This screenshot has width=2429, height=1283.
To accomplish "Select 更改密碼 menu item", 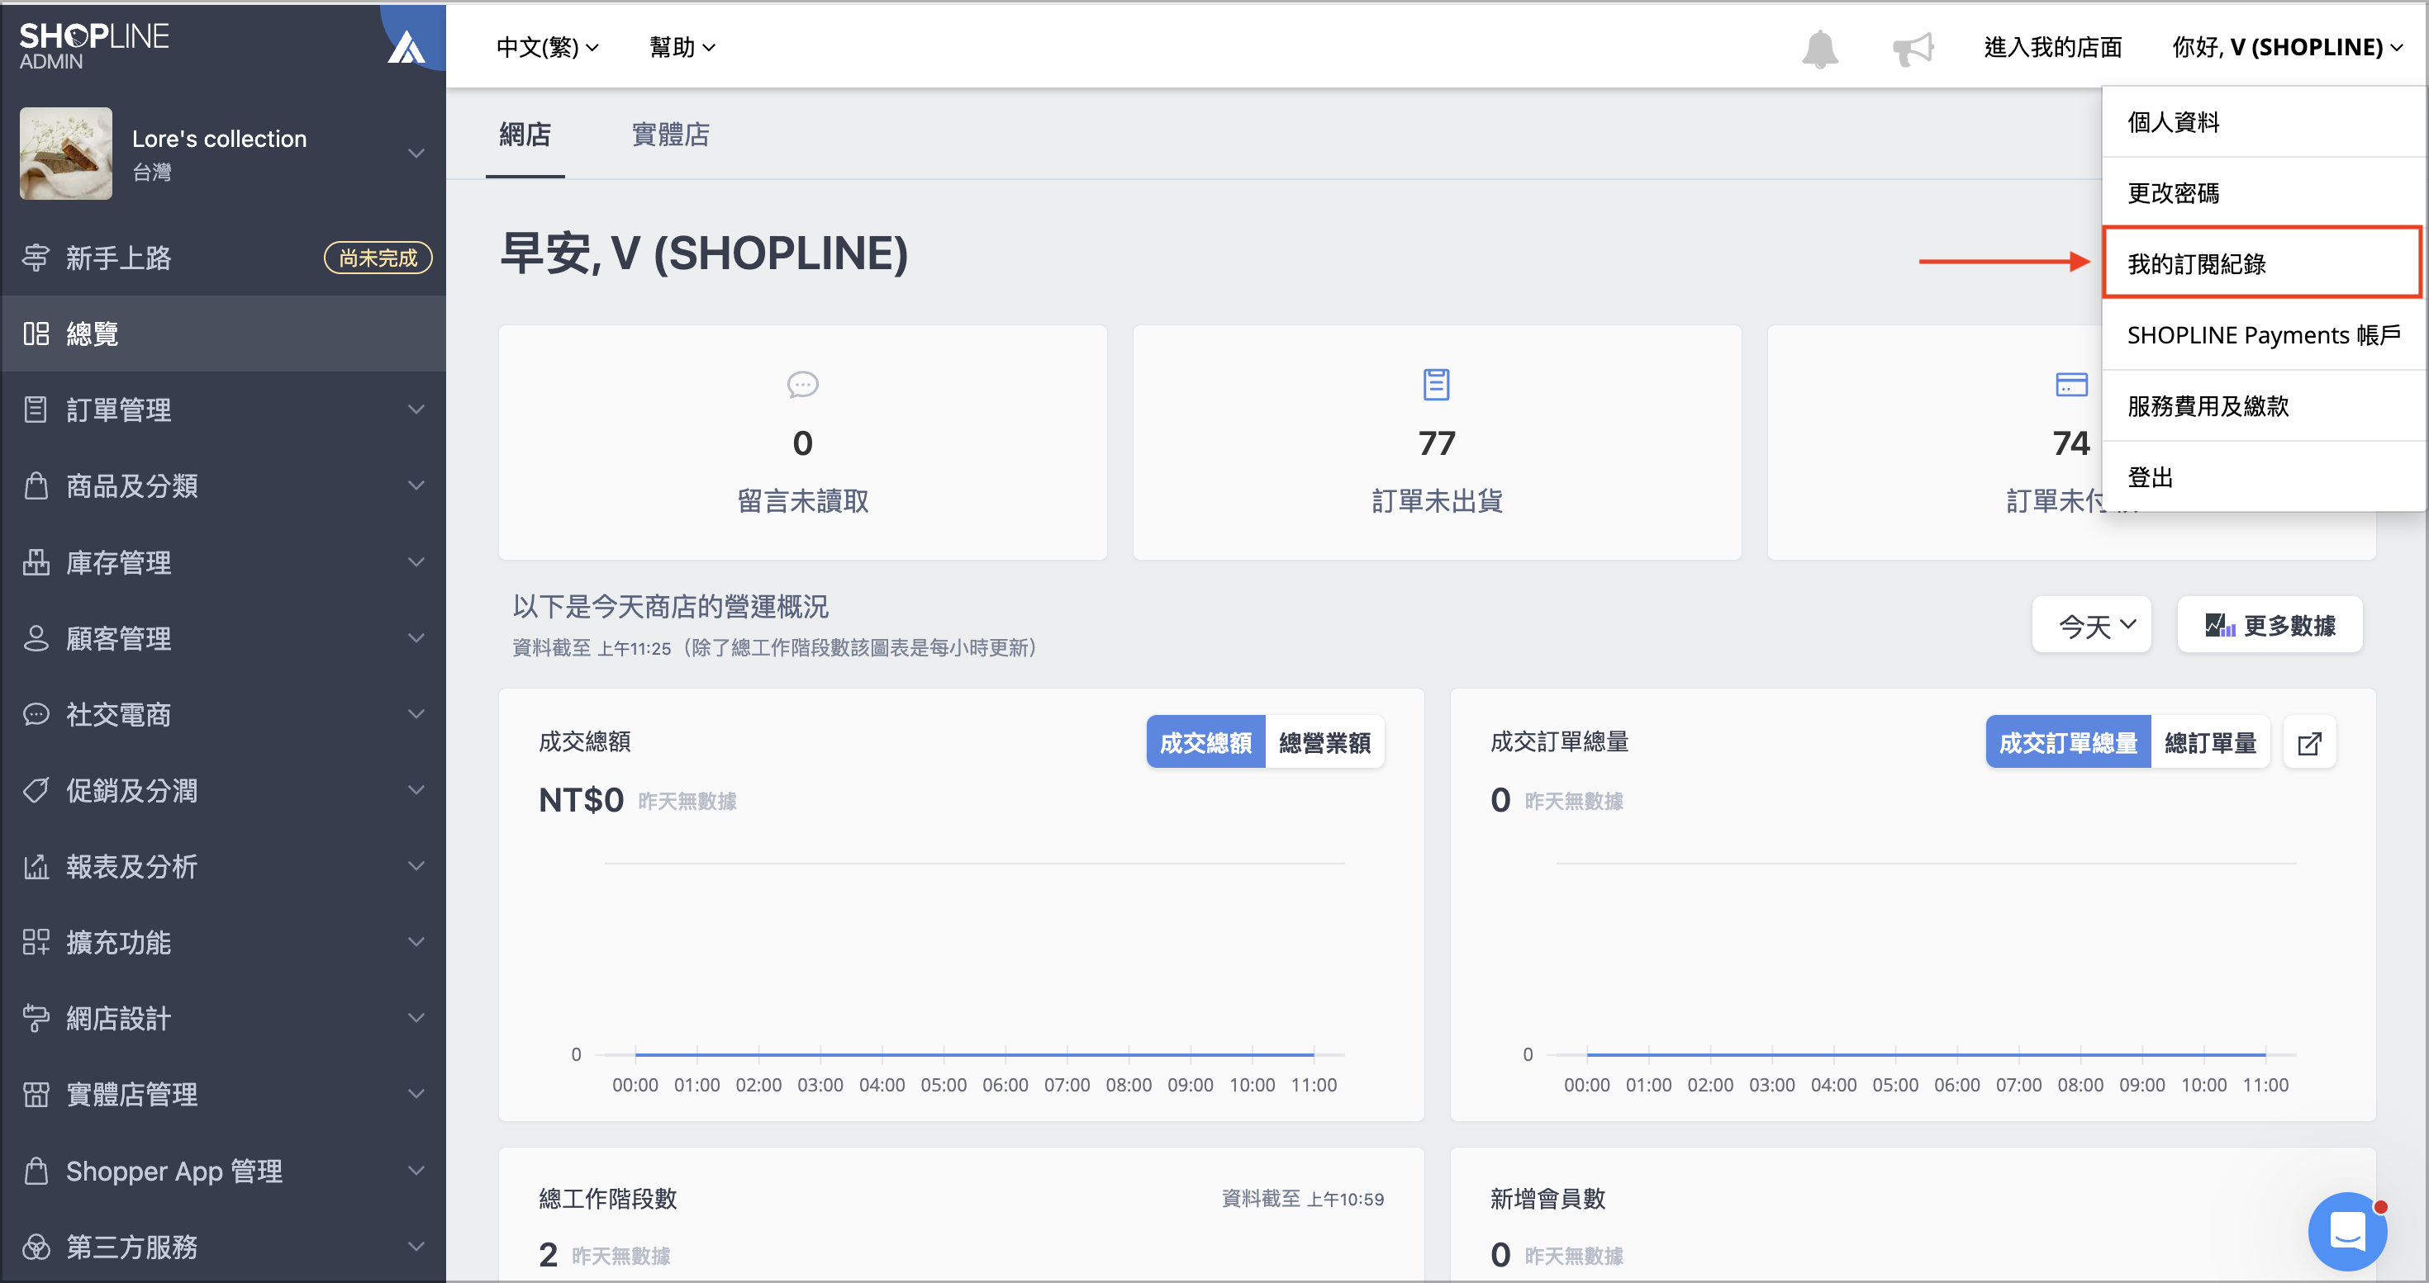I will 2264,193.
